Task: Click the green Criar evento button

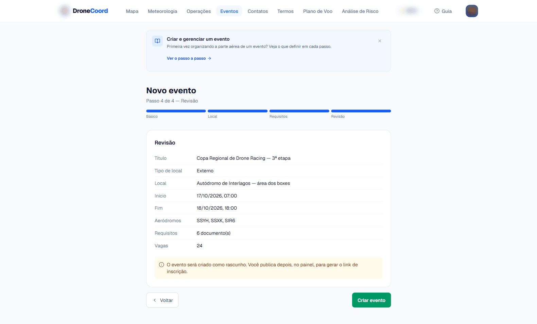Action: pyautogui.click(x=371, y=300)
